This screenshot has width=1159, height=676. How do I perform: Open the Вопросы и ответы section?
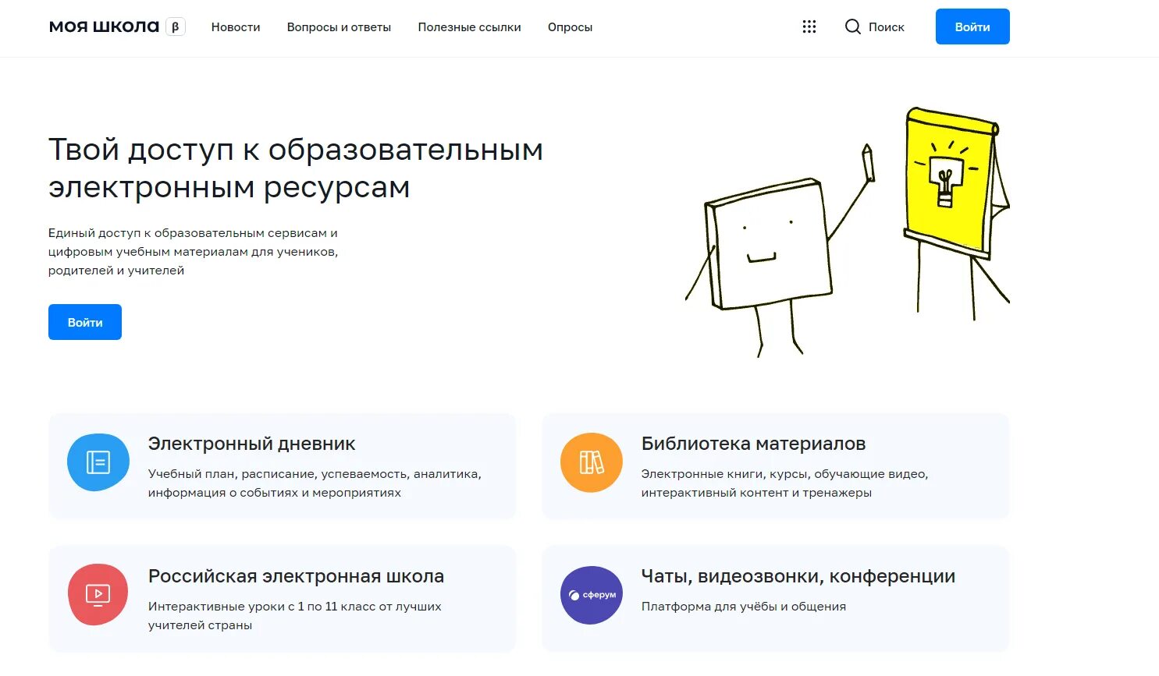(339, 27)
